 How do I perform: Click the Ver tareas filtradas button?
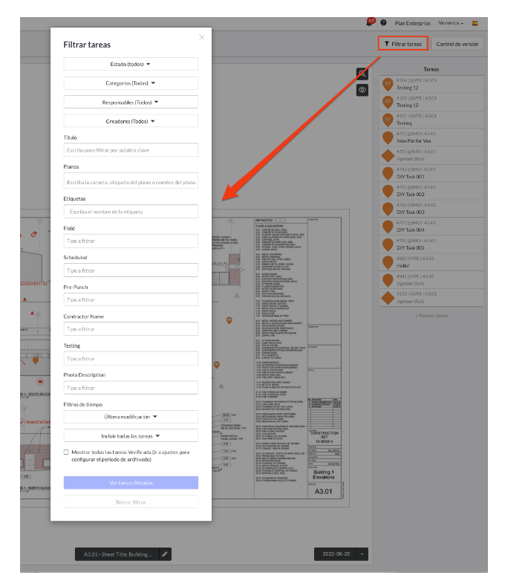click(131, 483)
